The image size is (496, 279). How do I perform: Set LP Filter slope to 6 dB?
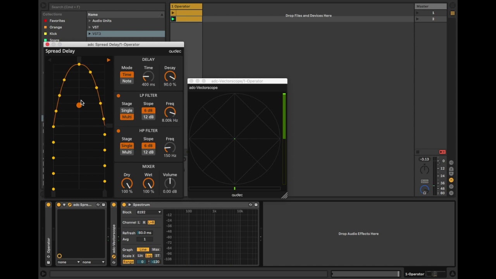pos(148,110)
